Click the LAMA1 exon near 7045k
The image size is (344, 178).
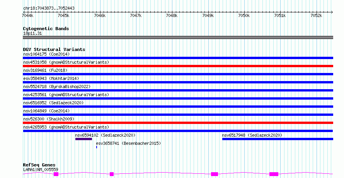coord(56,174)
